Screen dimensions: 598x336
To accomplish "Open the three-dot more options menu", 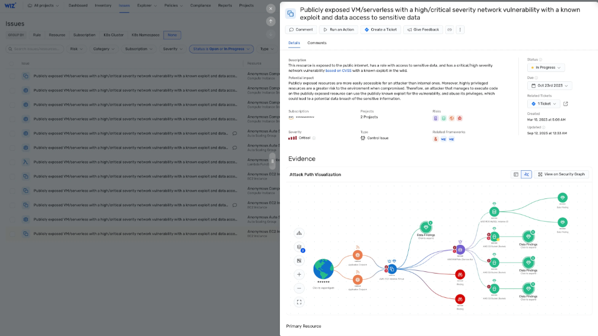I will (460, 29).
